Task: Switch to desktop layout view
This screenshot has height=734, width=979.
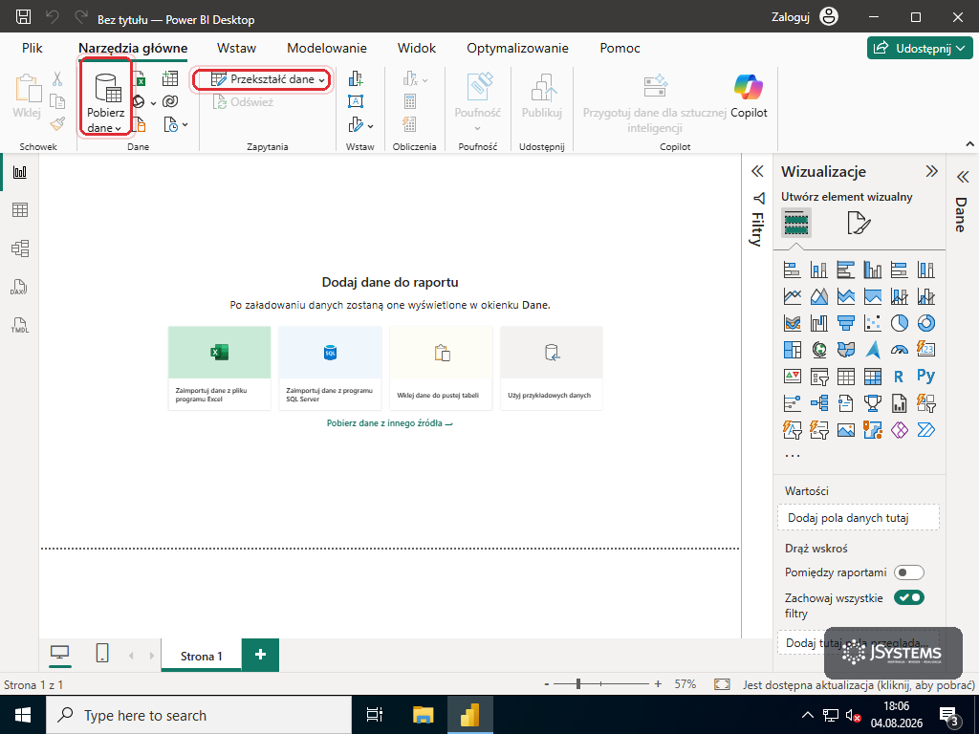Action: 59,654
